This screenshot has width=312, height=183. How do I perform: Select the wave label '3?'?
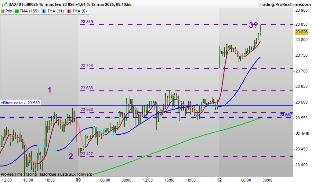(254, 25)
